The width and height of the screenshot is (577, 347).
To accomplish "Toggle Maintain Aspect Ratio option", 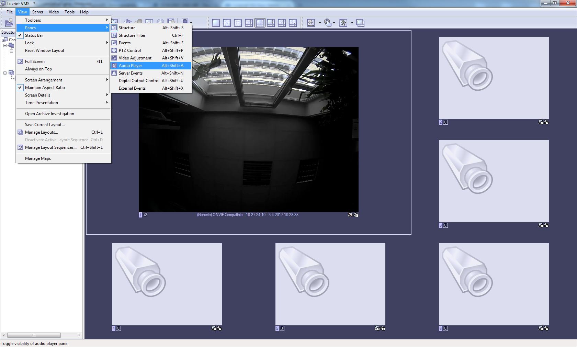I will click(45, 88).
